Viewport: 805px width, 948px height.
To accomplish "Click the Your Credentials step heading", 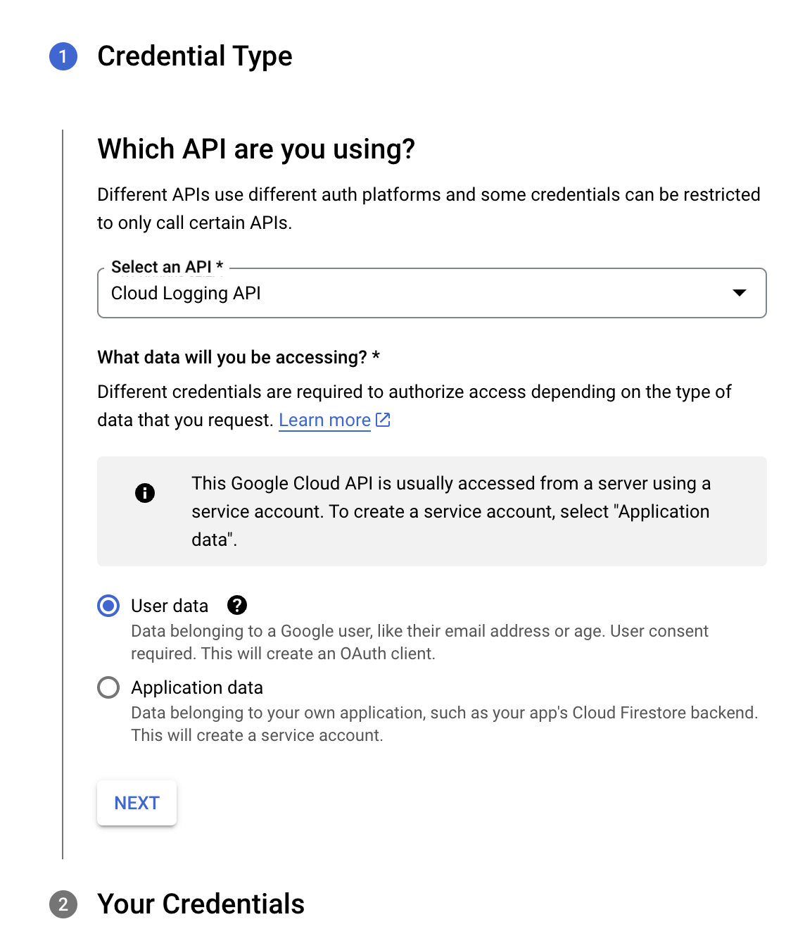I will click(x=201, y=905).
